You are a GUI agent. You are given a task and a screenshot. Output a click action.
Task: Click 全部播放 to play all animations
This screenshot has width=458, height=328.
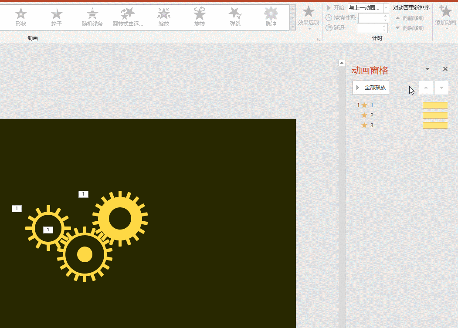click(370, 88)
